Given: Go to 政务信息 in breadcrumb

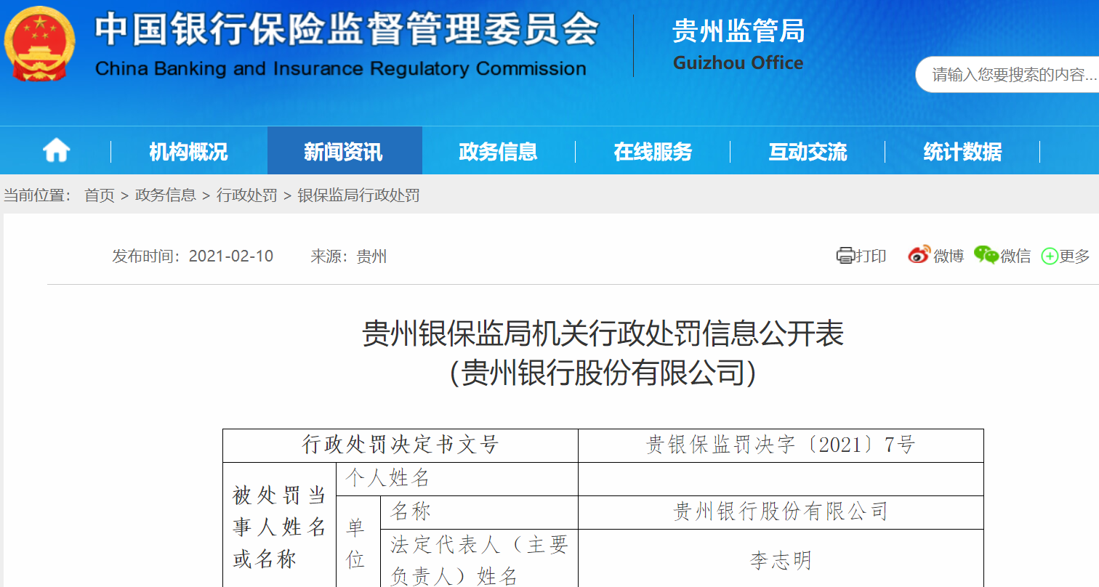Looking at the screenshot, I should pos(166,195).
